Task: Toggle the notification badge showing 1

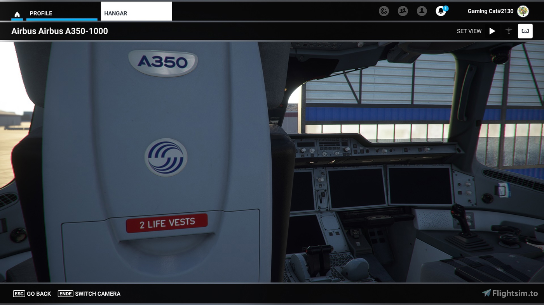Action: point(445,7)
